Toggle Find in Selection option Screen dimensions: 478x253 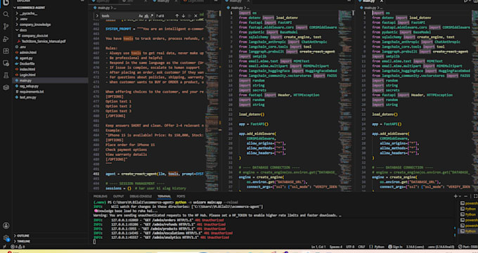point(190,16)
